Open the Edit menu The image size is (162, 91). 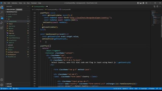9,3
